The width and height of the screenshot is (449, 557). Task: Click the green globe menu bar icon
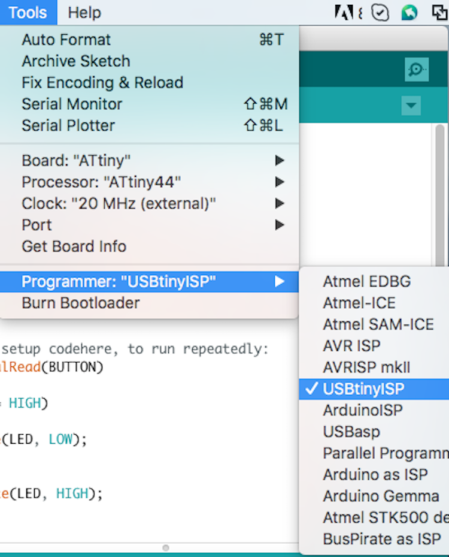pyautogui.click(x=409, y=13)
